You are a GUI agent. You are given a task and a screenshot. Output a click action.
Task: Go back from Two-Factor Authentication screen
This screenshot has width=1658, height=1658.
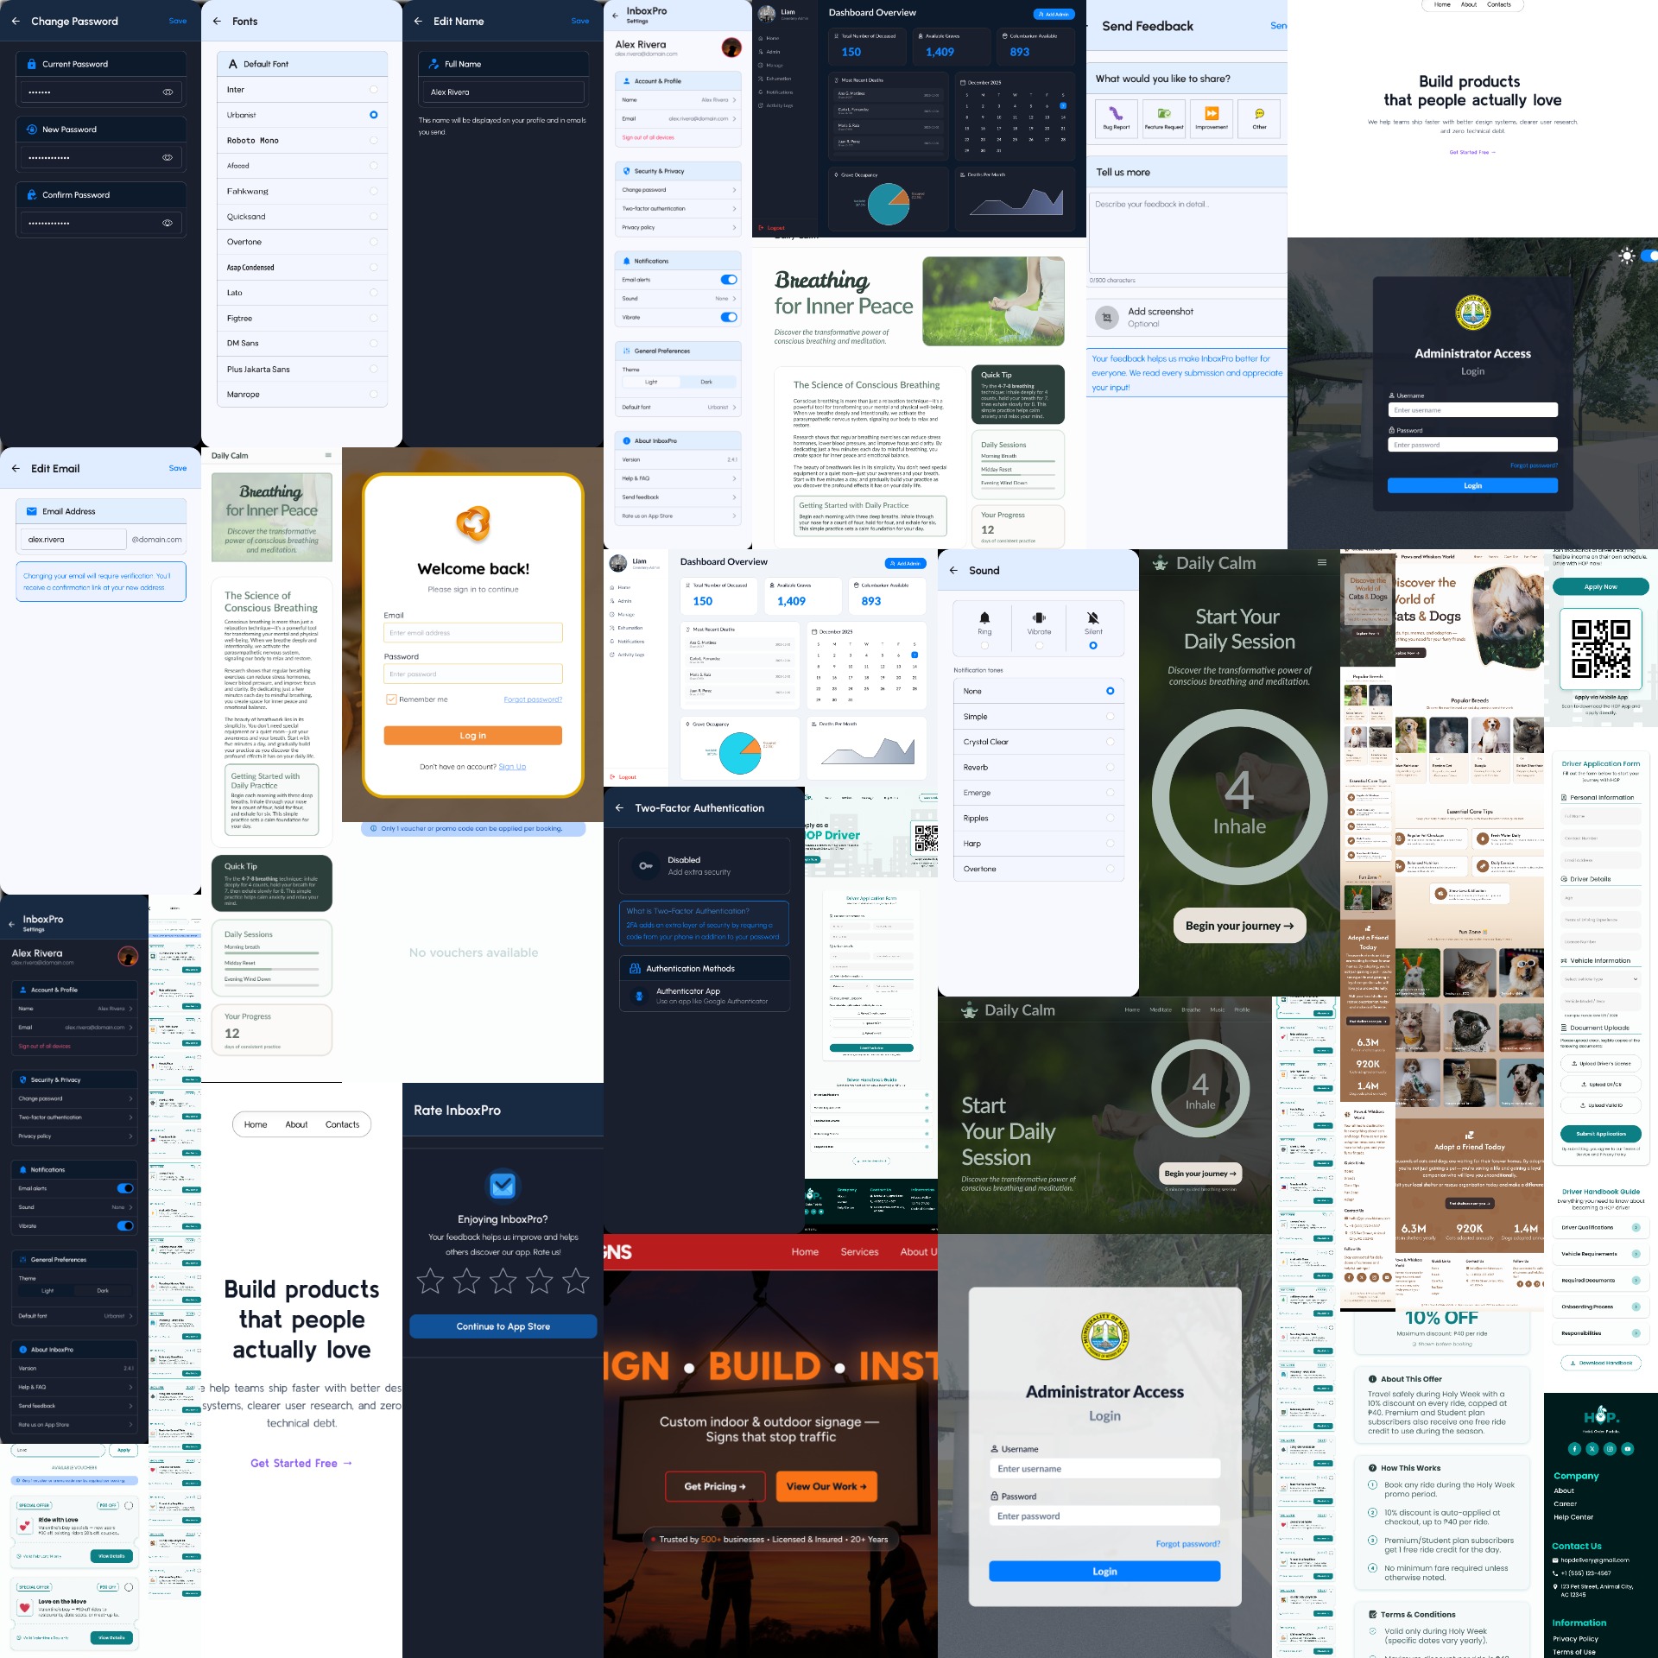coord(619,807)
